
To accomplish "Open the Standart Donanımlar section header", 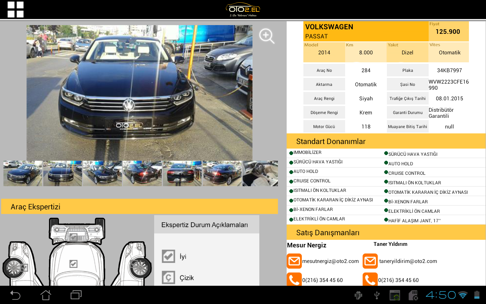I will click(386, 141).
